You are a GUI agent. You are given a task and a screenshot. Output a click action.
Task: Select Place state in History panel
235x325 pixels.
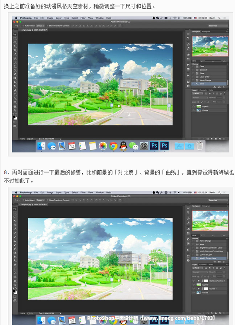point(209,73)
